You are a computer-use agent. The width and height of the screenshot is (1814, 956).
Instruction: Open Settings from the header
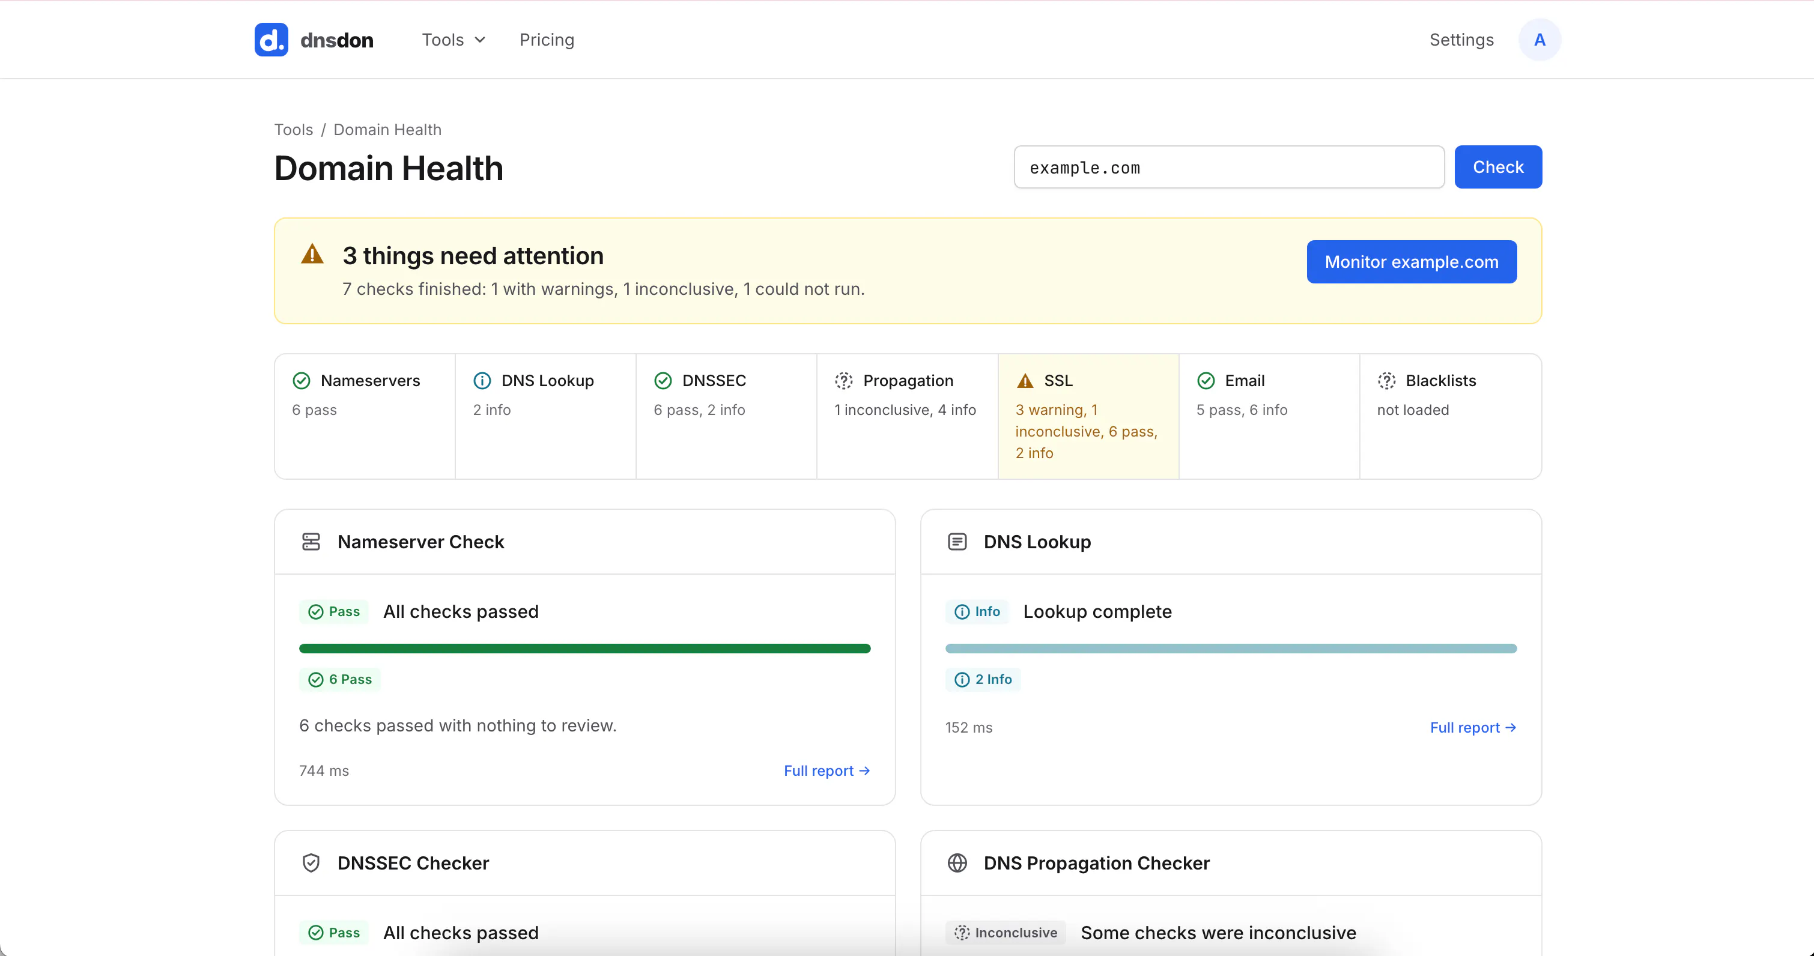click(x=1461, y=40)
